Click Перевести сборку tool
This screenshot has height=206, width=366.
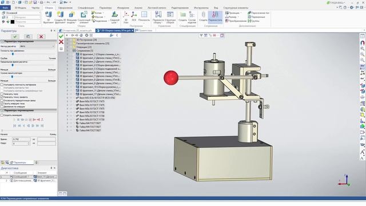click(158, 17)
